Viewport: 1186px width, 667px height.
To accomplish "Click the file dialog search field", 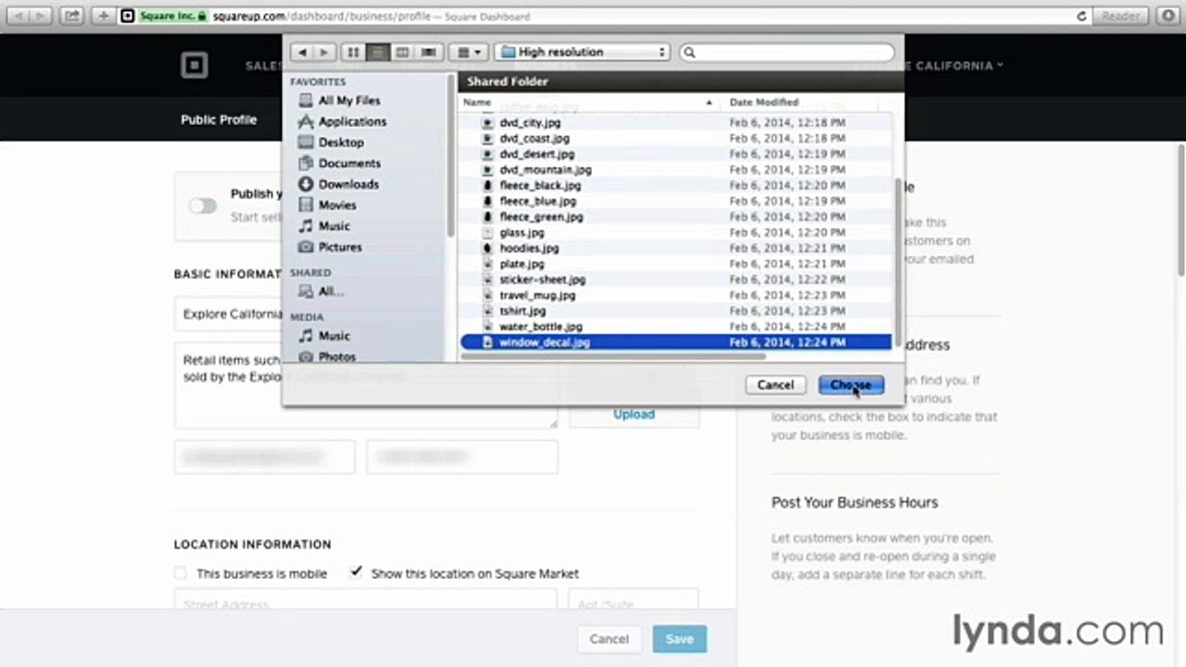I will point(787,53).
